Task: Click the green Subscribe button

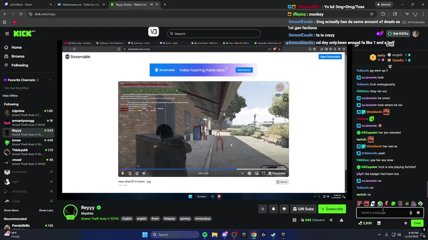Action: (x=332, y=209)
